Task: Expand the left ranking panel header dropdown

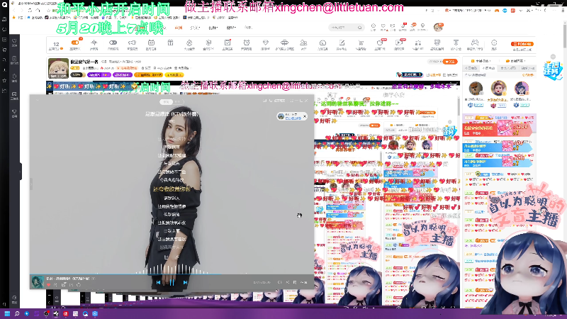Action: click(x=481, y=61)
